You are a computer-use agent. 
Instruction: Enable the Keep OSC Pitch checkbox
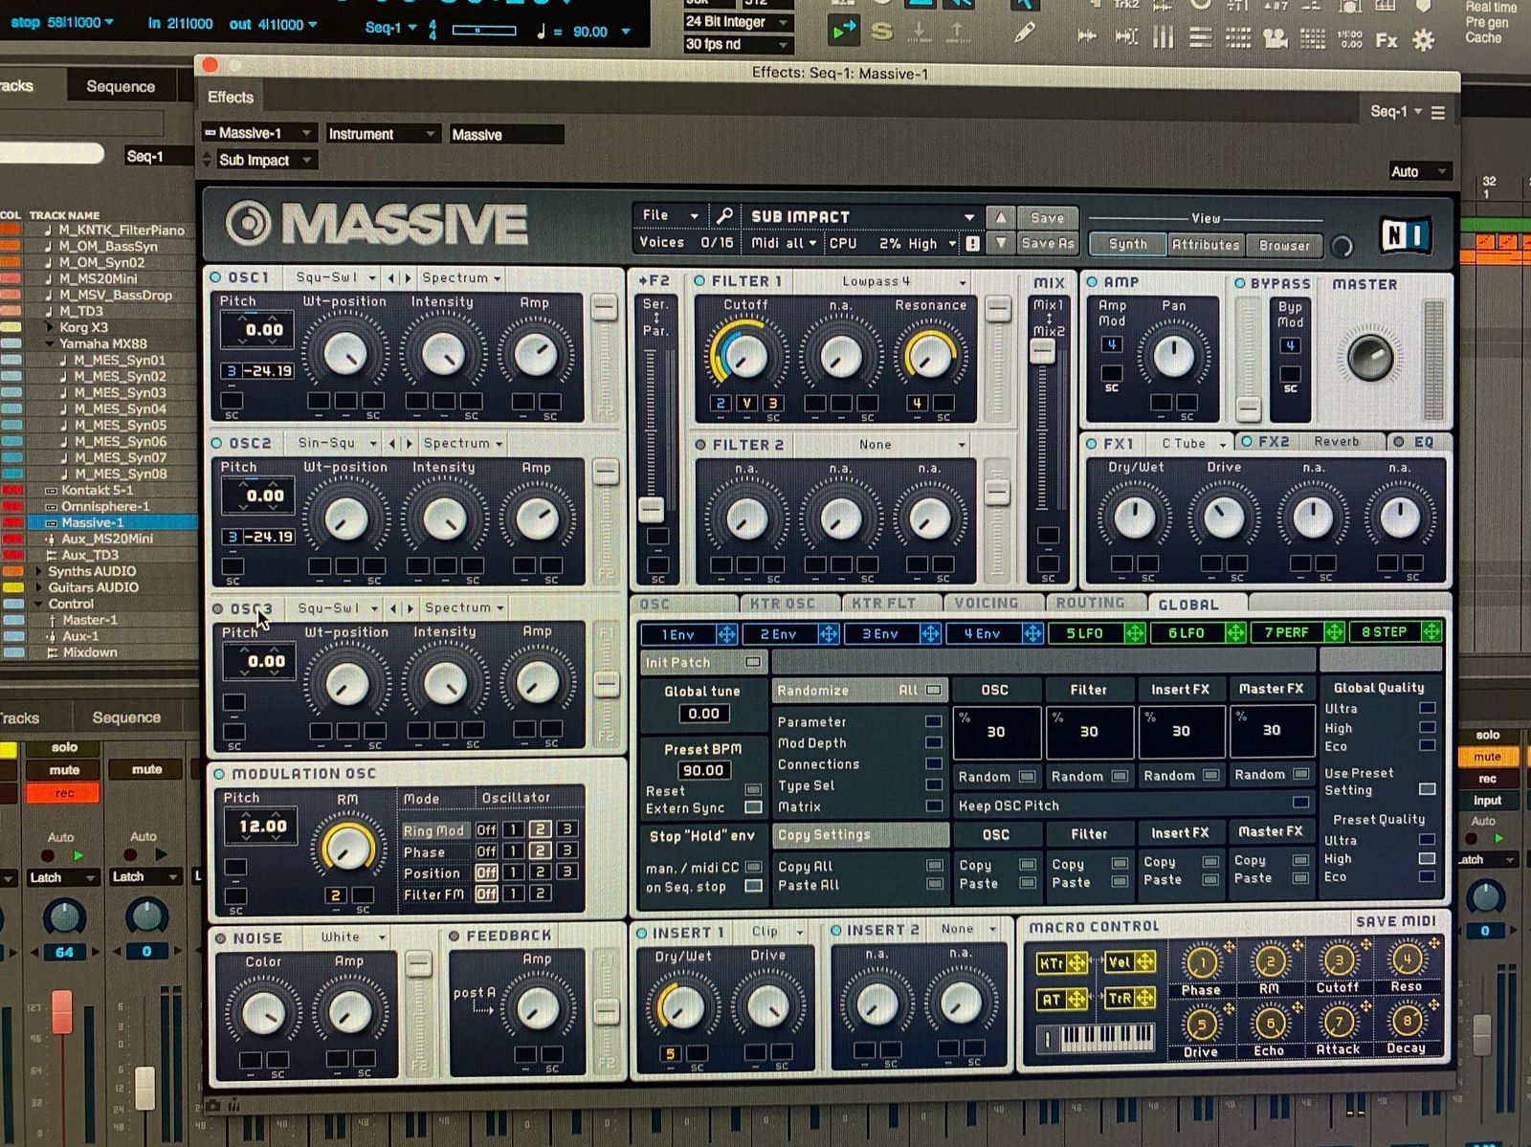click(1299, 803)
